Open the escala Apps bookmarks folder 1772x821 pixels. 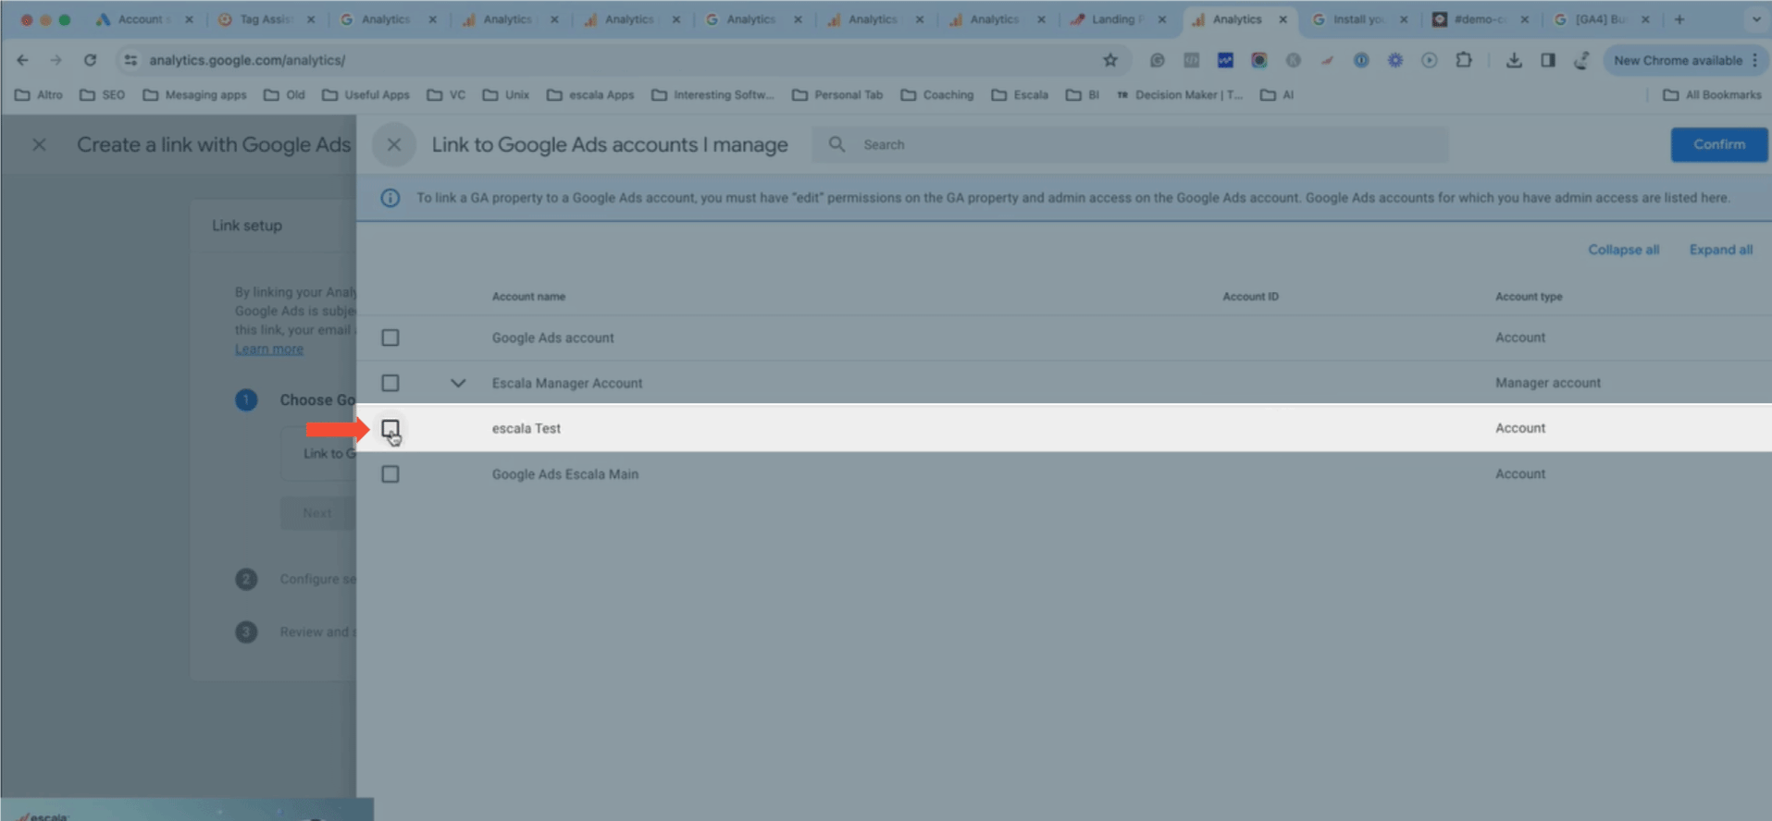[x=590, y=95]
